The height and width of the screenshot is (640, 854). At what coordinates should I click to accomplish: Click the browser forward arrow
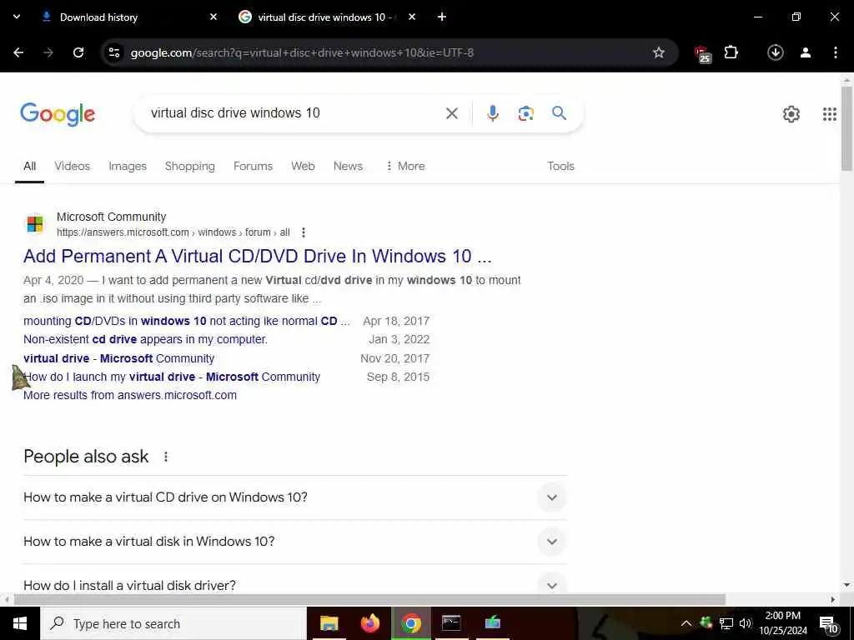coord(48,52)
